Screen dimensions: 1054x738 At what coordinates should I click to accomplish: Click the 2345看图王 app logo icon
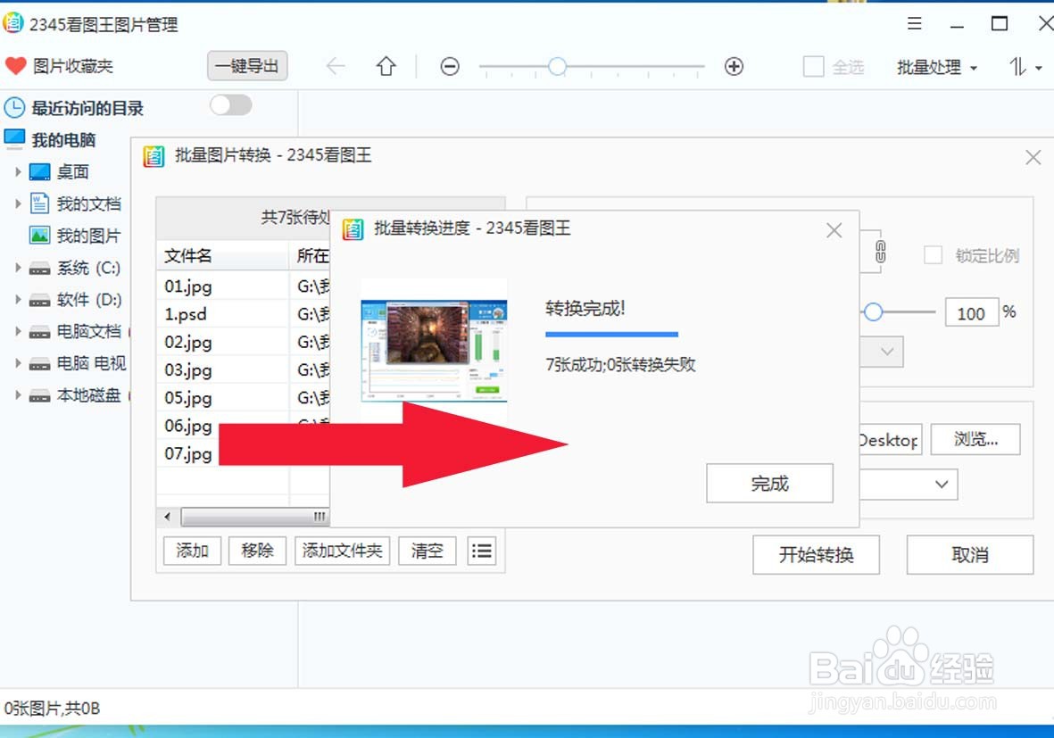[x=13, y=23]
